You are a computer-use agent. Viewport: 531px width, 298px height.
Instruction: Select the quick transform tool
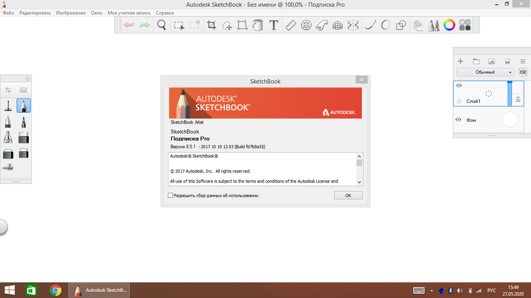(x=227, y=25)
